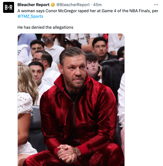Open the attached photo in full view

pos(71,100)
